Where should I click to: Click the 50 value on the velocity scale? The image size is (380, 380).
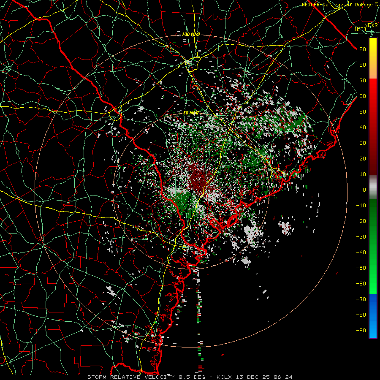pos(363,112)
